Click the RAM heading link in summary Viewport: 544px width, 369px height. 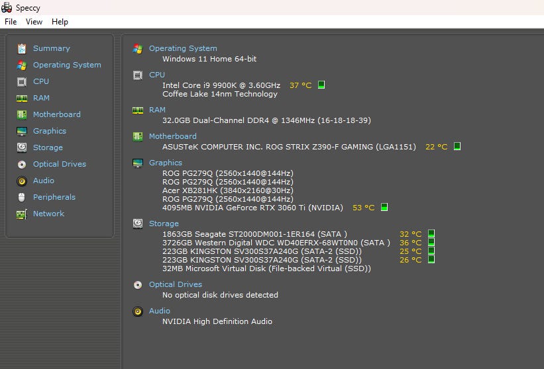(157, 110)
